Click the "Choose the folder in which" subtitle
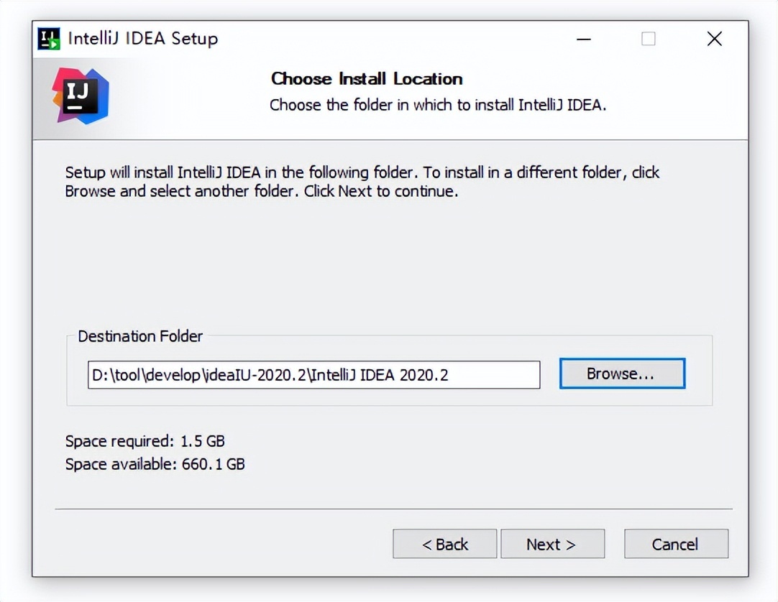This screenshot has width=778, height=602. [x=438, y=105]
